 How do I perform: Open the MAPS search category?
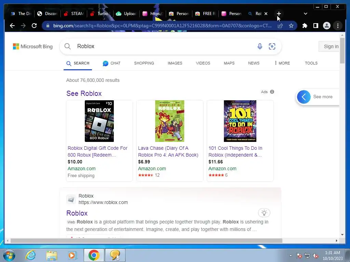229,63
